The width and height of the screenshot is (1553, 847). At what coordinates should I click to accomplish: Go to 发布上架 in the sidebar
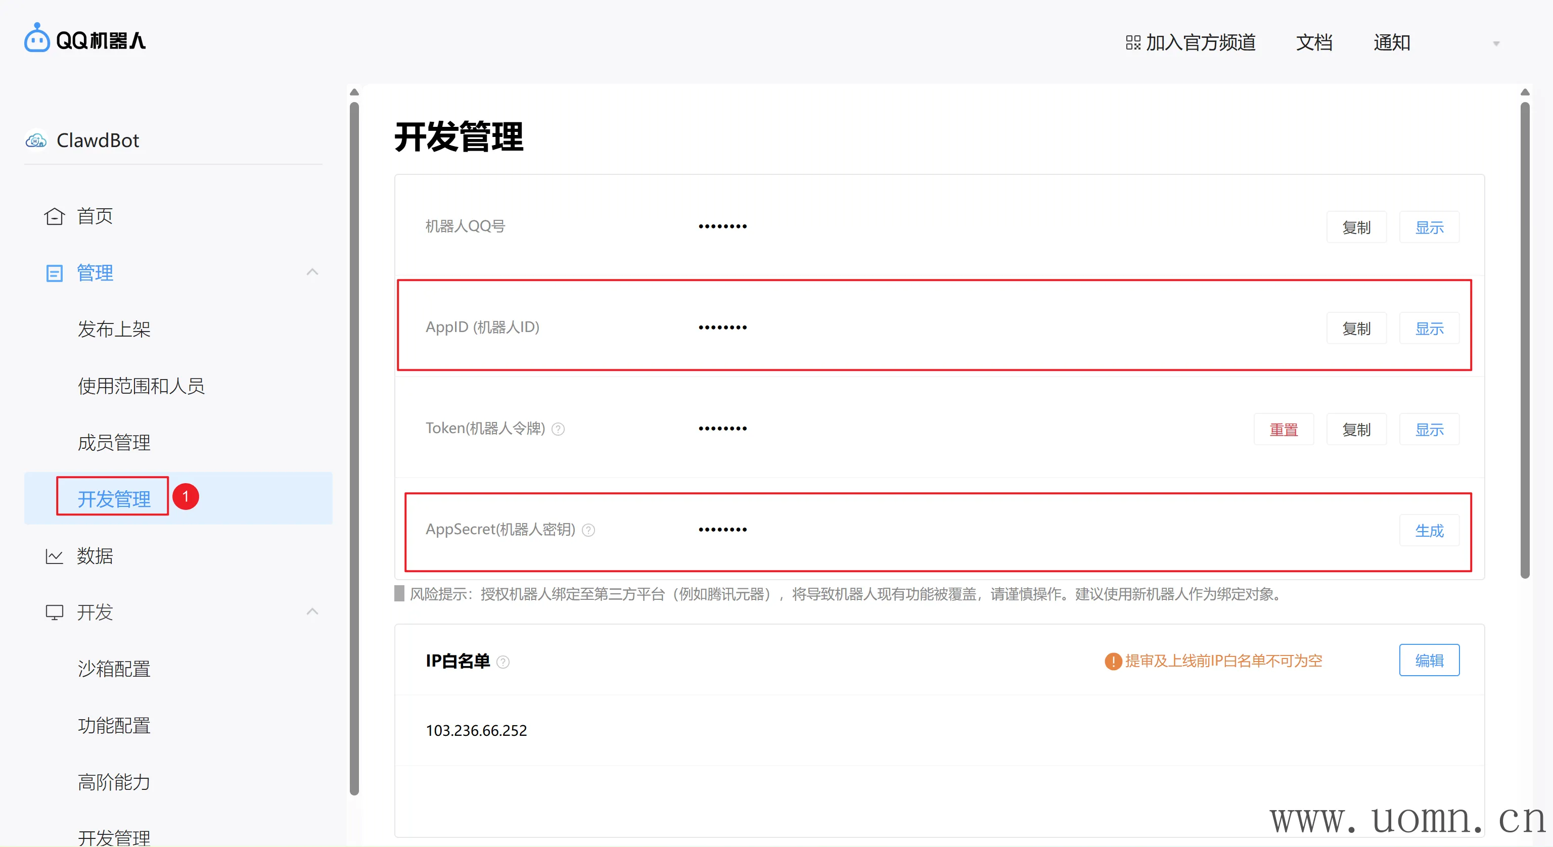coord(114,329)
